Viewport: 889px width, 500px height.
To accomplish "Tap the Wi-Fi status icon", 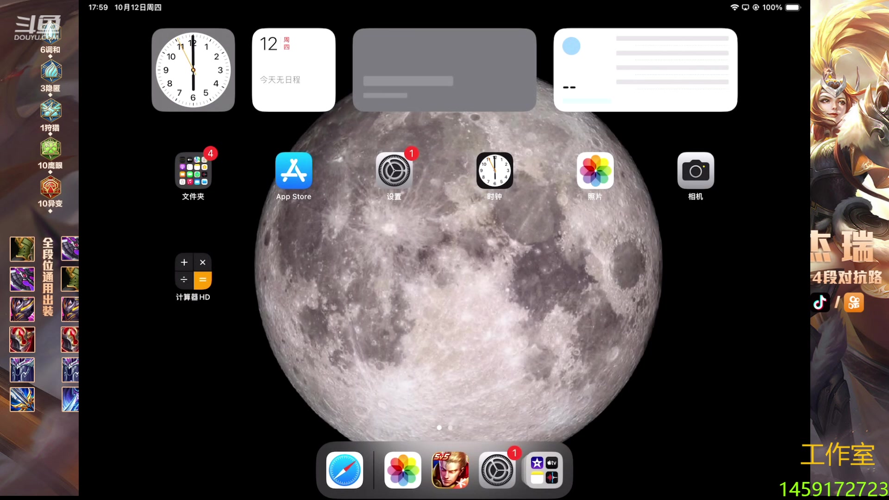I will pyautogui.click(x=734, y=7).
